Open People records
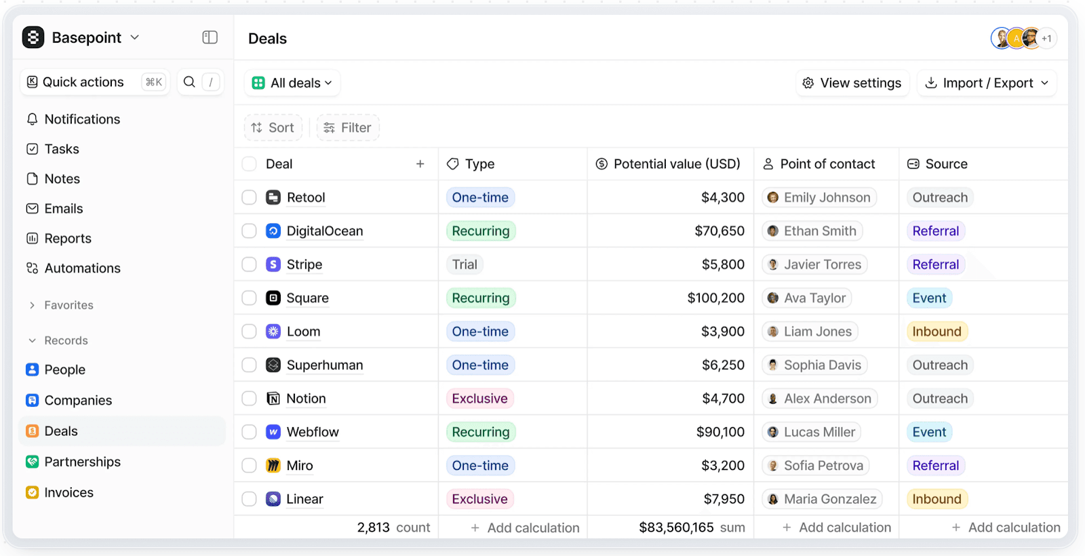The width and height of the screenshot is (1085, 556). coord(64,370)
